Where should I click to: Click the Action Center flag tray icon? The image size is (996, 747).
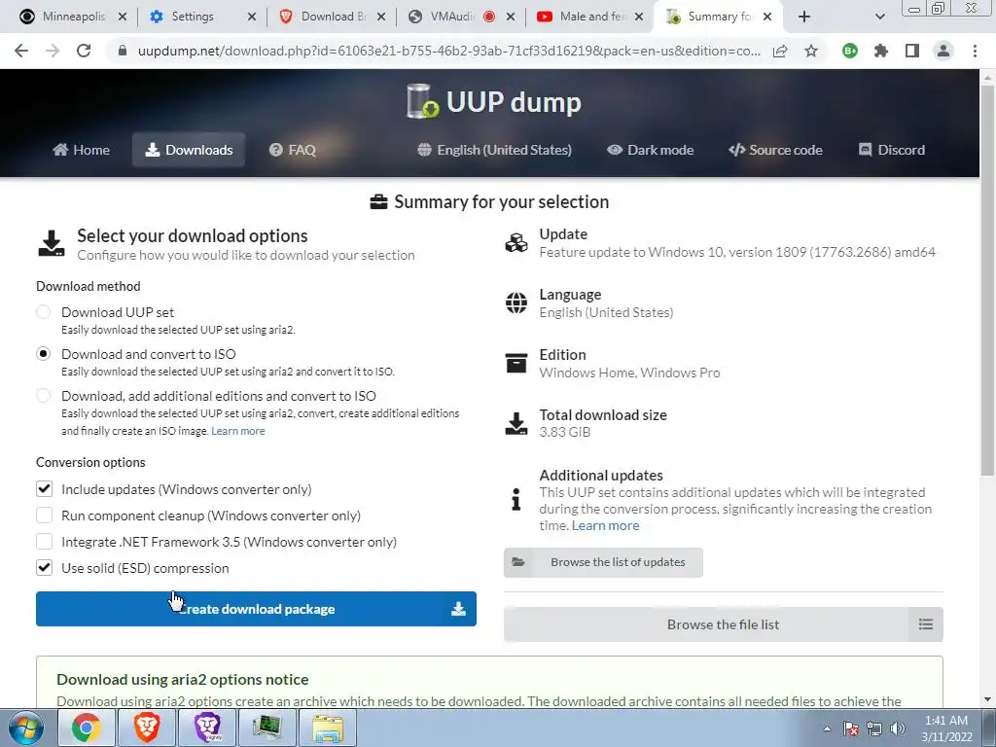click(x=851, y=729)
